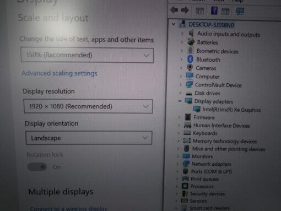Viewport: 281px width, 211px height.
Task: Click the Biometric devices icon
Action: (x=191, y=50)
